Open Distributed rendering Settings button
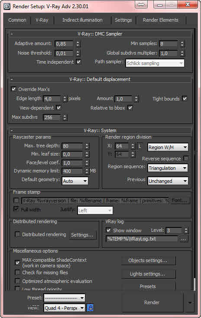Screen dimensions: 201x318 pyautogui.click(x=83, y=235)
